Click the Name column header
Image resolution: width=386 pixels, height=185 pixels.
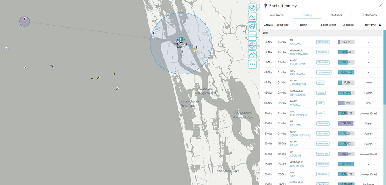coord(303,25)
